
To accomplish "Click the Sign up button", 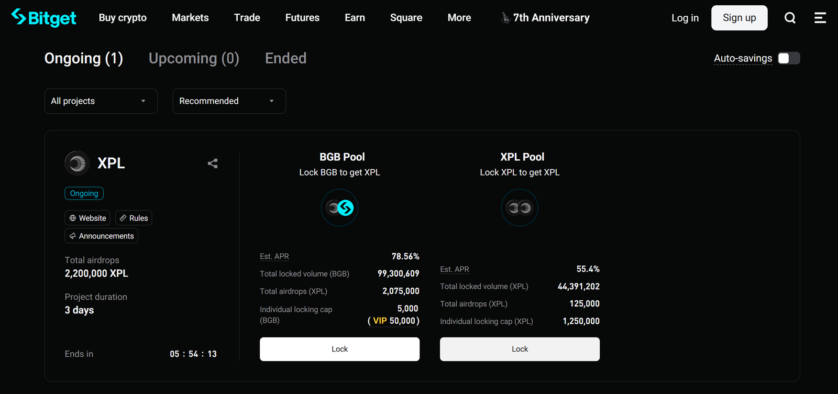I will pos(739,17).
